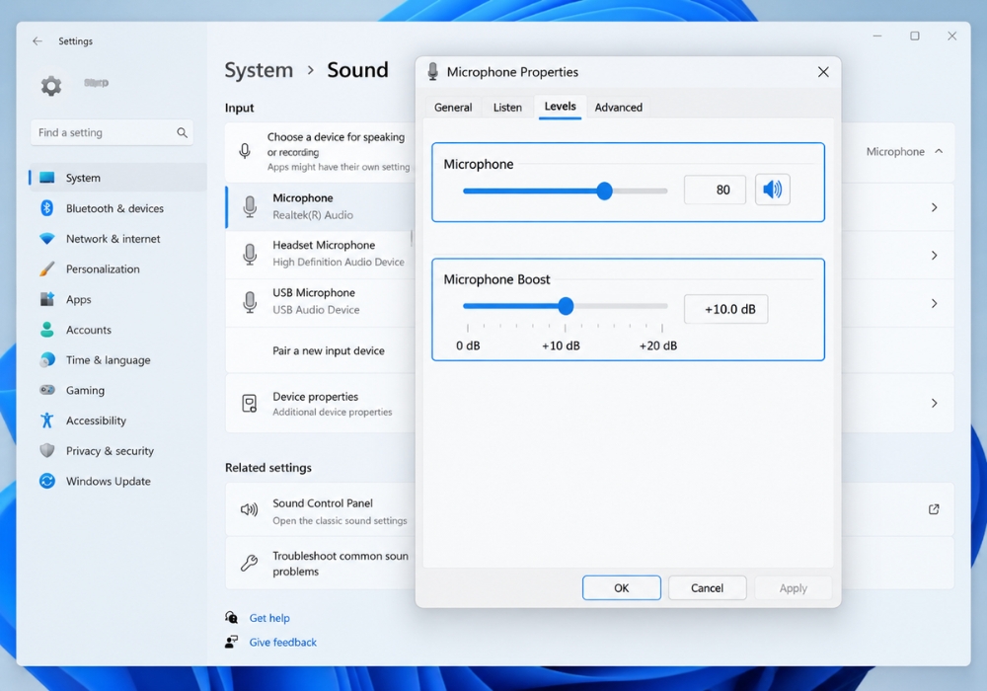Click the Headset Microphone icon
Viewport: 987px width, 691px height.
(250, 255)
